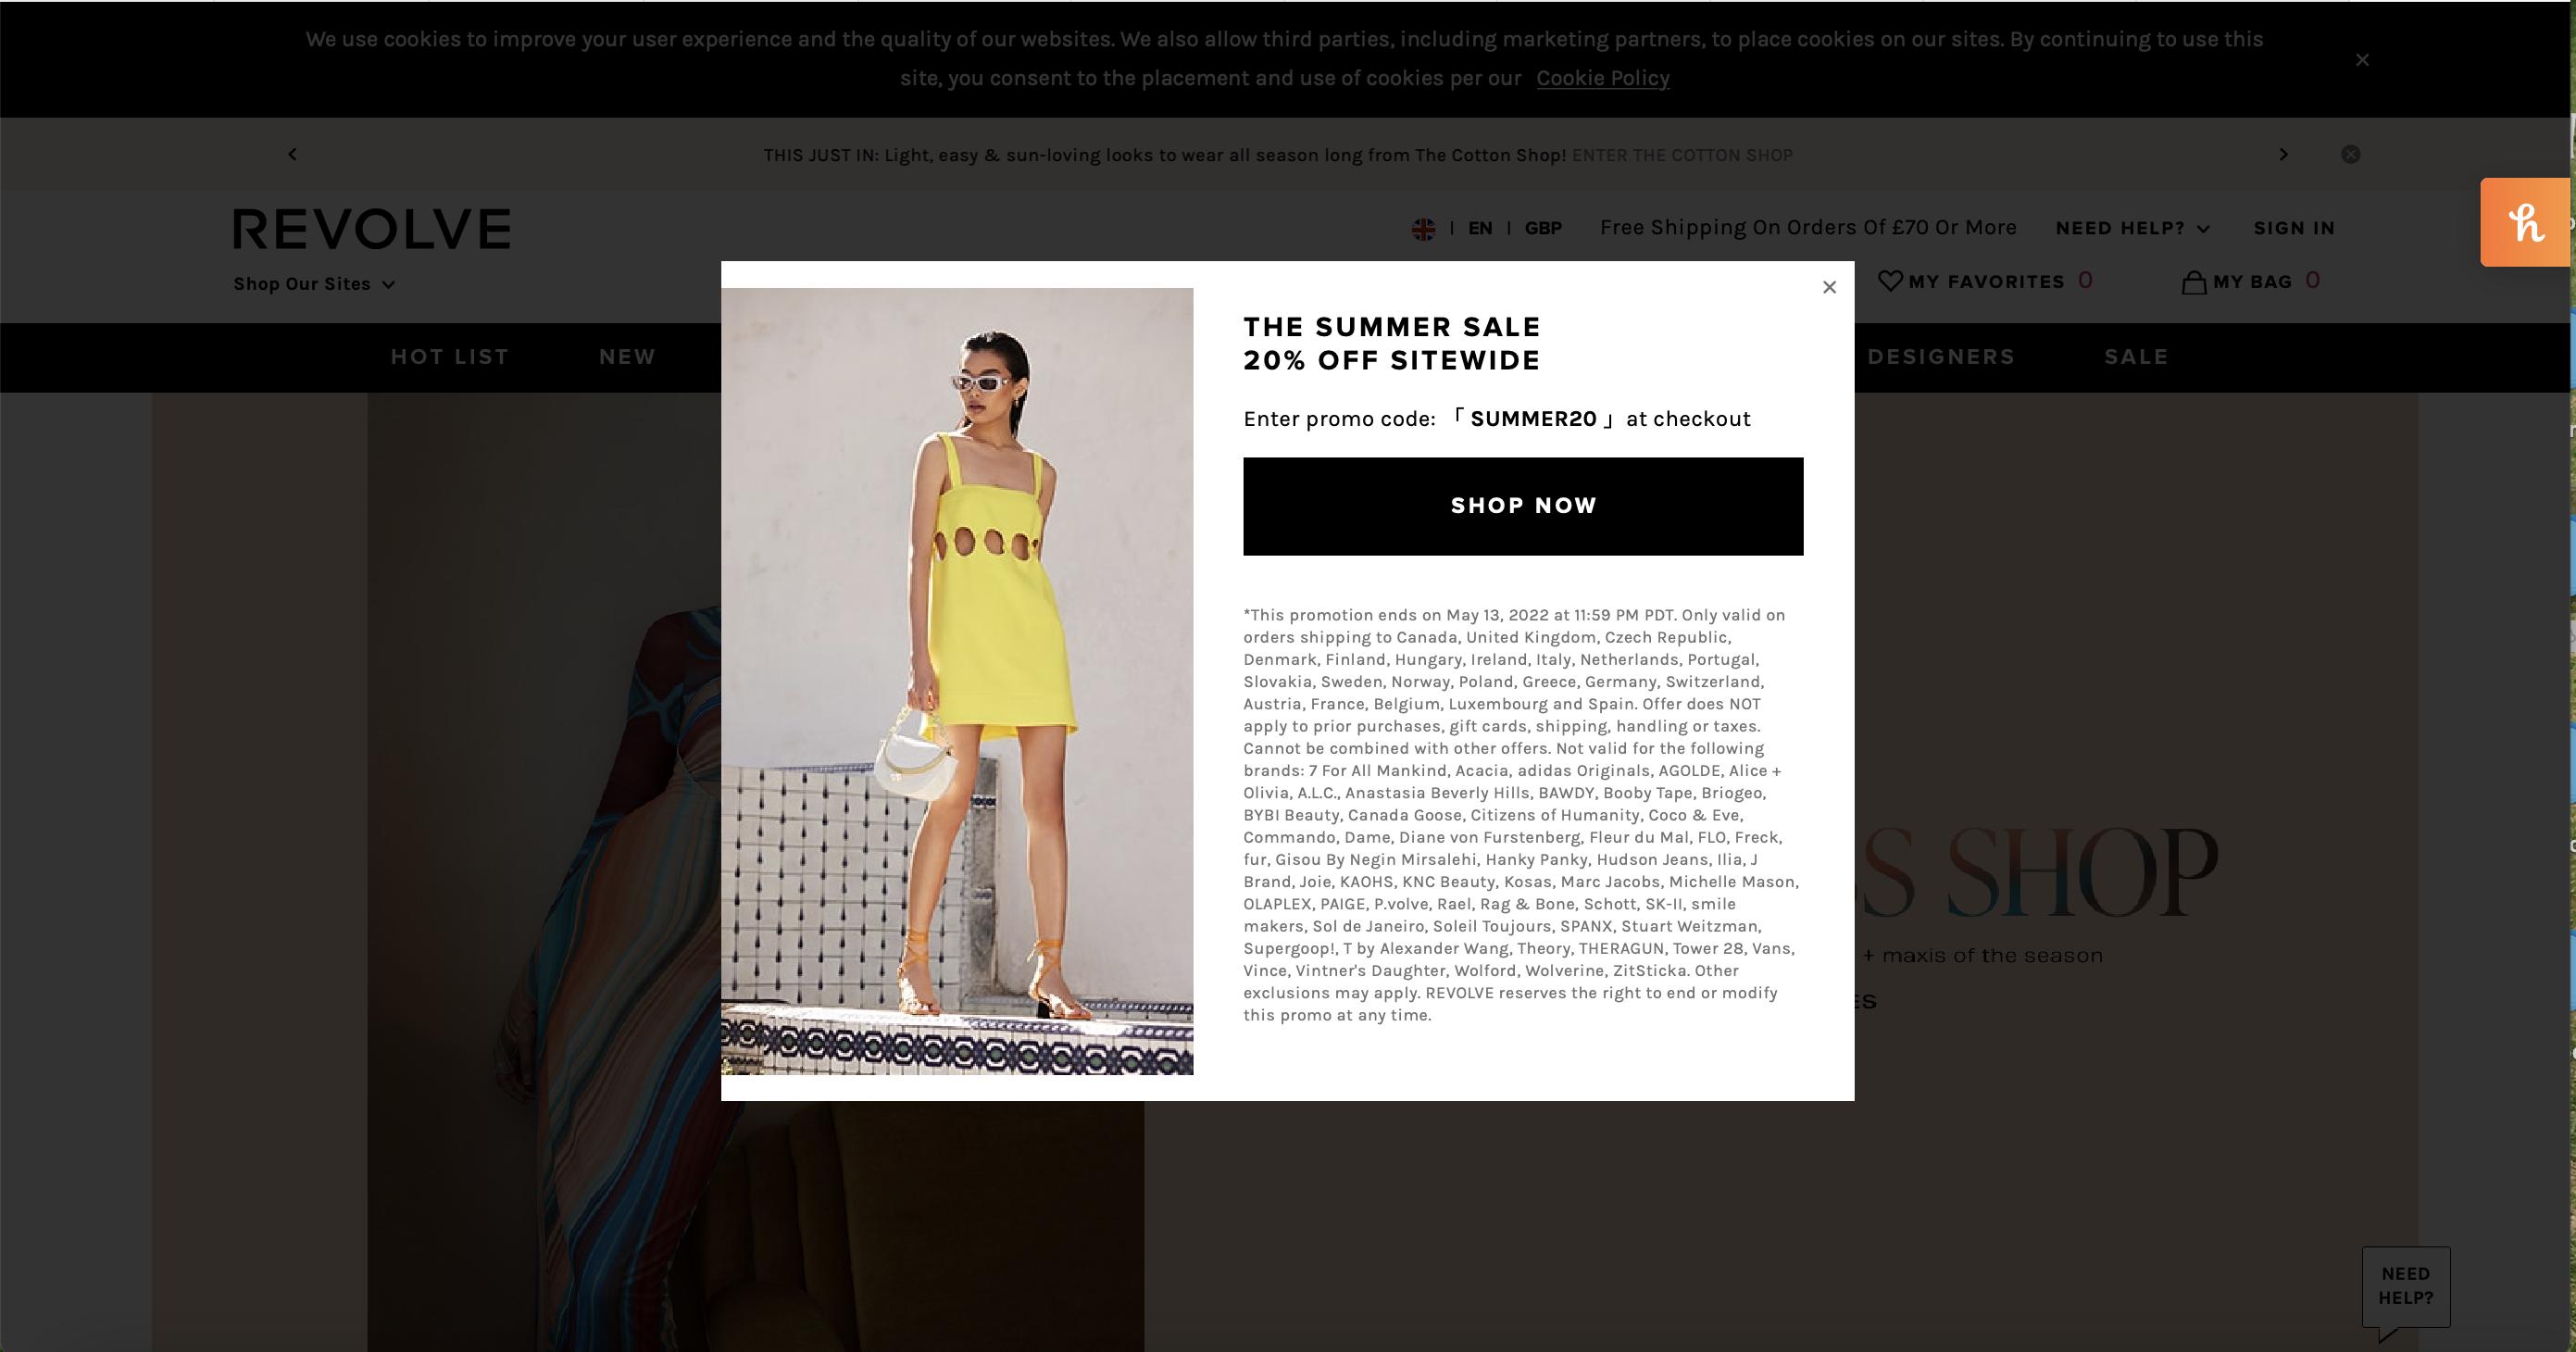Change the GBP currency selector

[x=1542, y=228]
